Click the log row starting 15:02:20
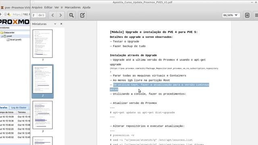The image size is (258, 145). click(x=15, y=129)
